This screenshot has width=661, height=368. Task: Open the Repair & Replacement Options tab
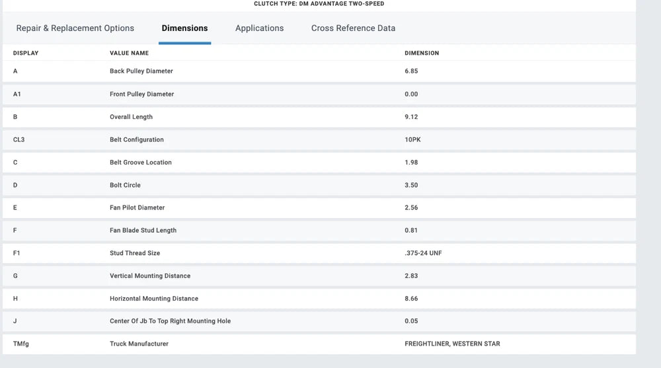[x=75, y=28]
